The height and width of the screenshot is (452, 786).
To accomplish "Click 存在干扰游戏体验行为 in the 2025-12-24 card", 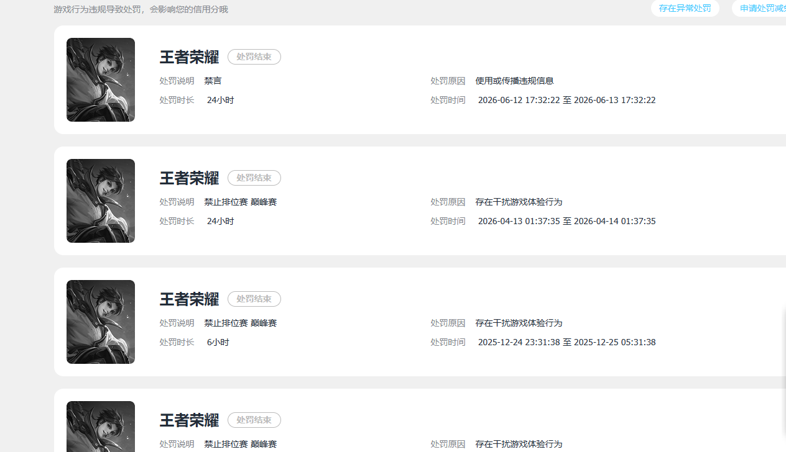I will [x=519, y=323].
